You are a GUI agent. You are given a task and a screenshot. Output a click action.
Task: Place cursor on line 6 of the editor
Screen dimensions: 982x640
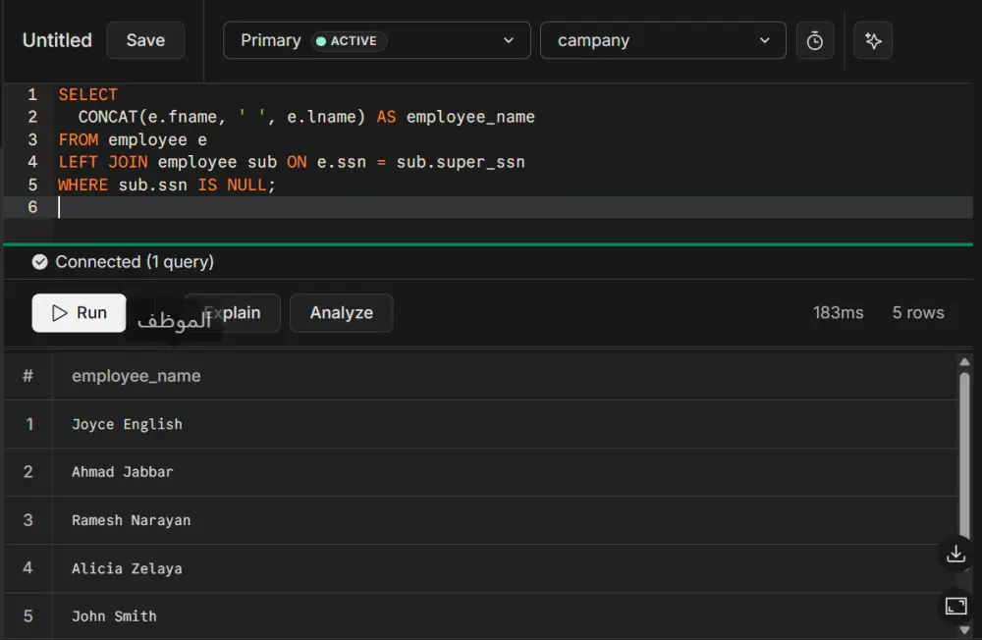(x=196, y=207)
